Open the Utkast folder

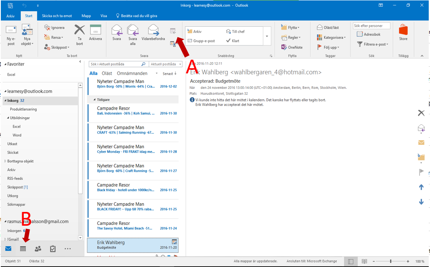point(12,144)
